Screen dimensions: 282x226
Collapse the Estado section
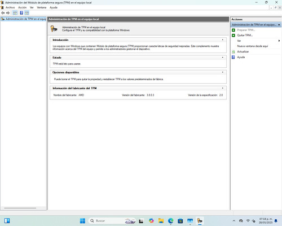tap(223, 58)
